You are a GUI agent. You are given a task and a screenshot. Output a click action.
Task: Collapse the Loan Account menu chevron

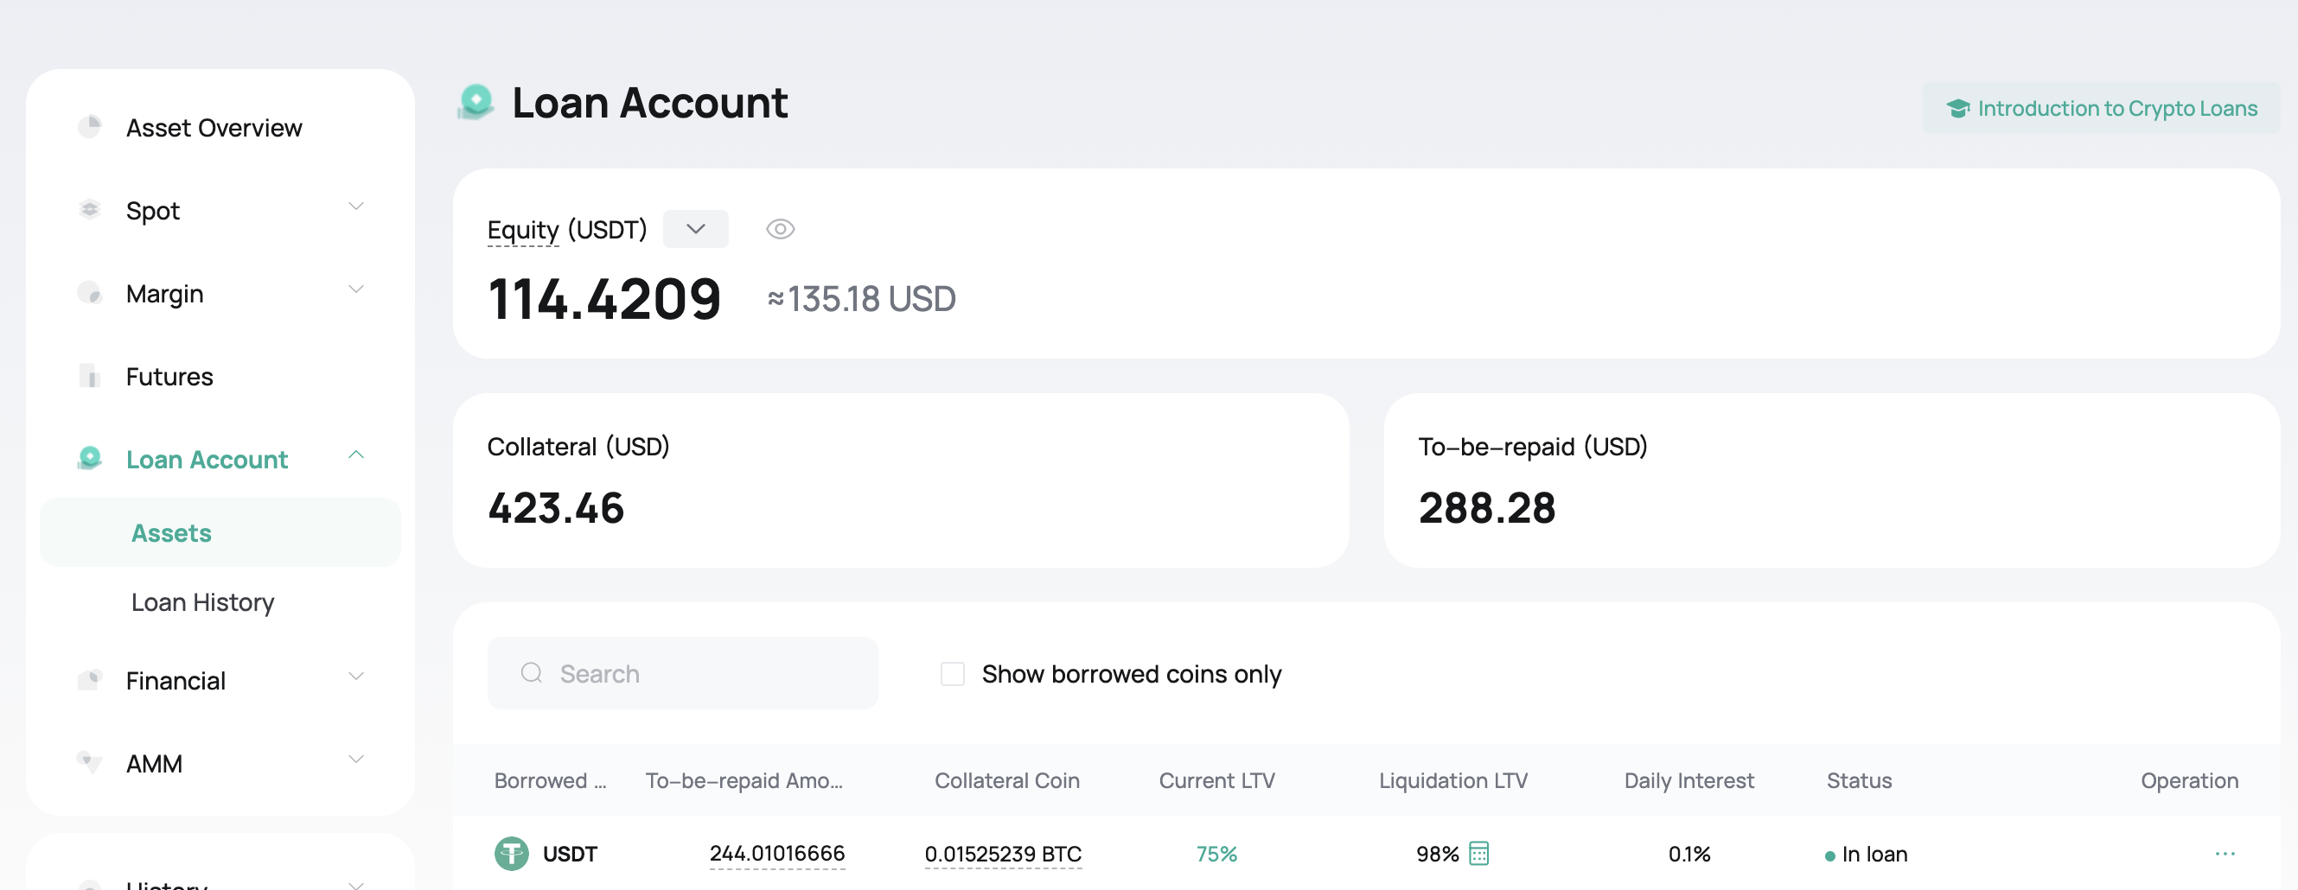click(x=355, y=455)
